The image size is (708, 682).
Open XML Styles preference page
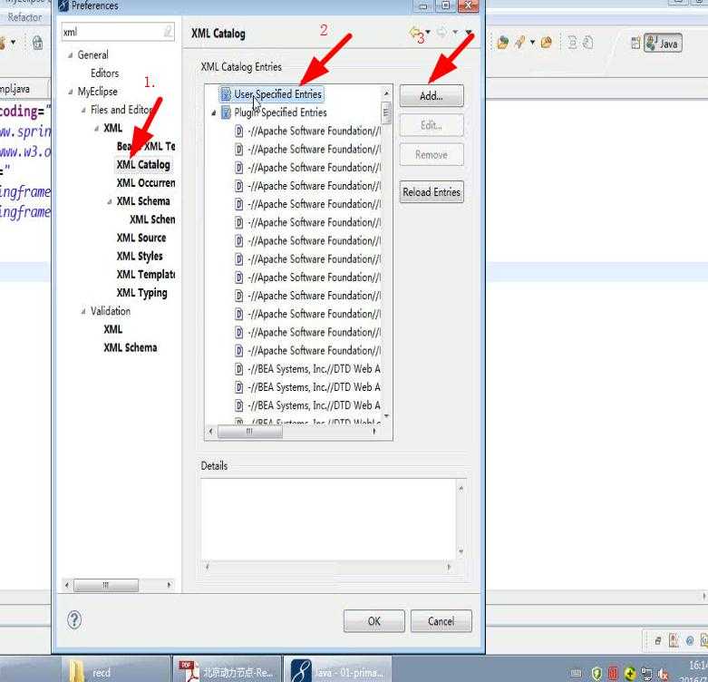(x=140, y=256)
